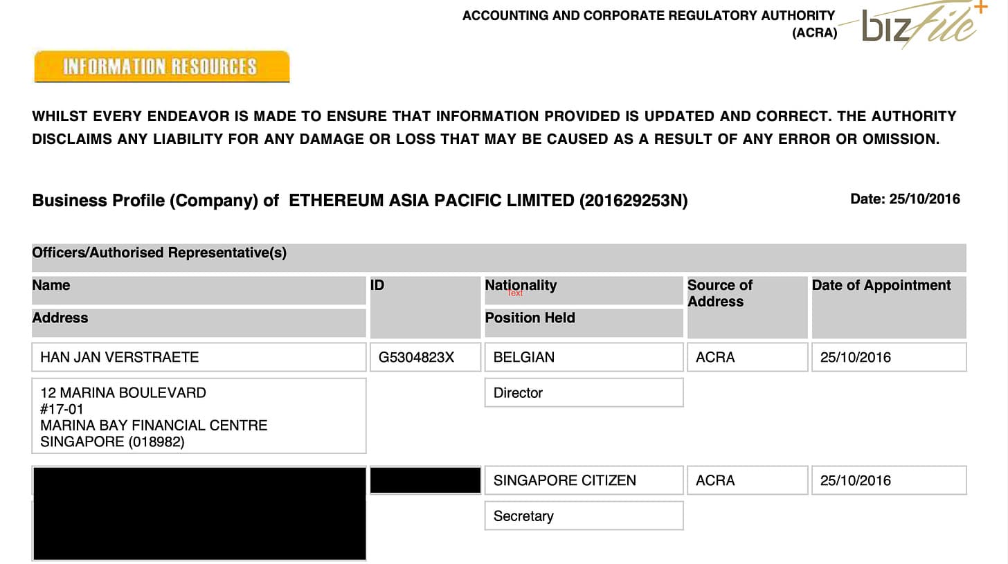Click the ID field G5304823X

pyautogui.click(x=425, y=357)
